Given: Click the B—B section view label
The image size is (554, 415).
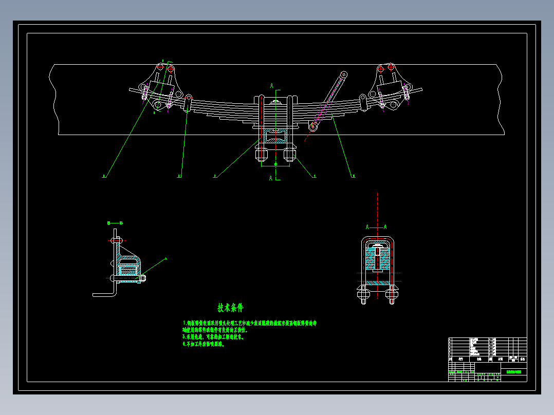Looking at the screenshot, I should 115,223.
